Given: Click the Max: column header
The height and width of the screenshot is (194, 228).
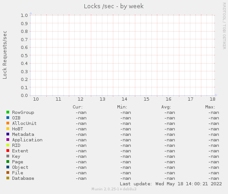Looking at the screenshot, I should [210, 107].
